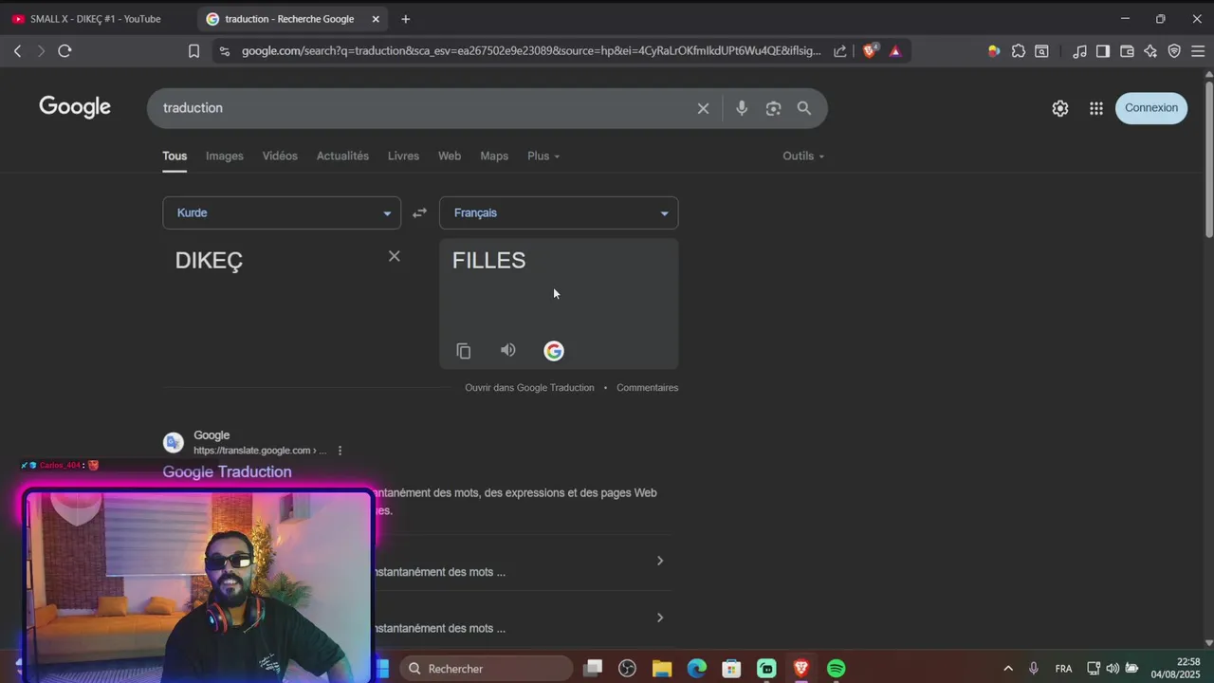The width and height of the screenshot is (1214, 683).
Task: Open the Brave VPN shield icon
Action: tap(1174, 51)
